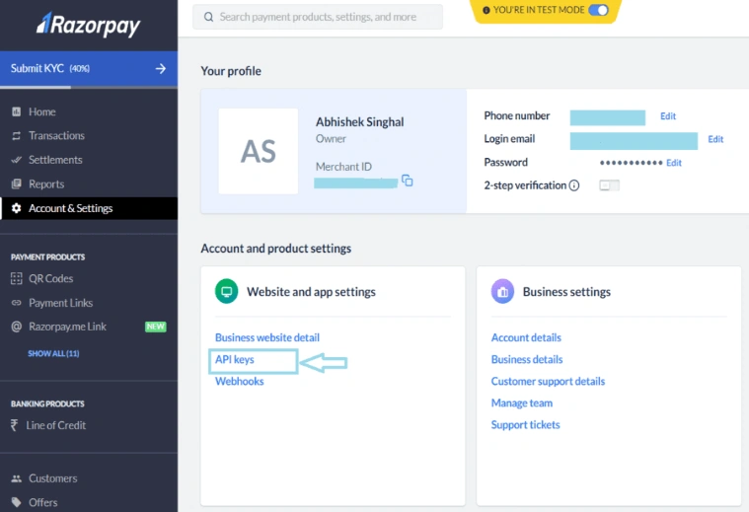Screen dimensions: 749x512
Task: Click the Reports document icon
Action: pyautogui.click(x=16, y=183)
